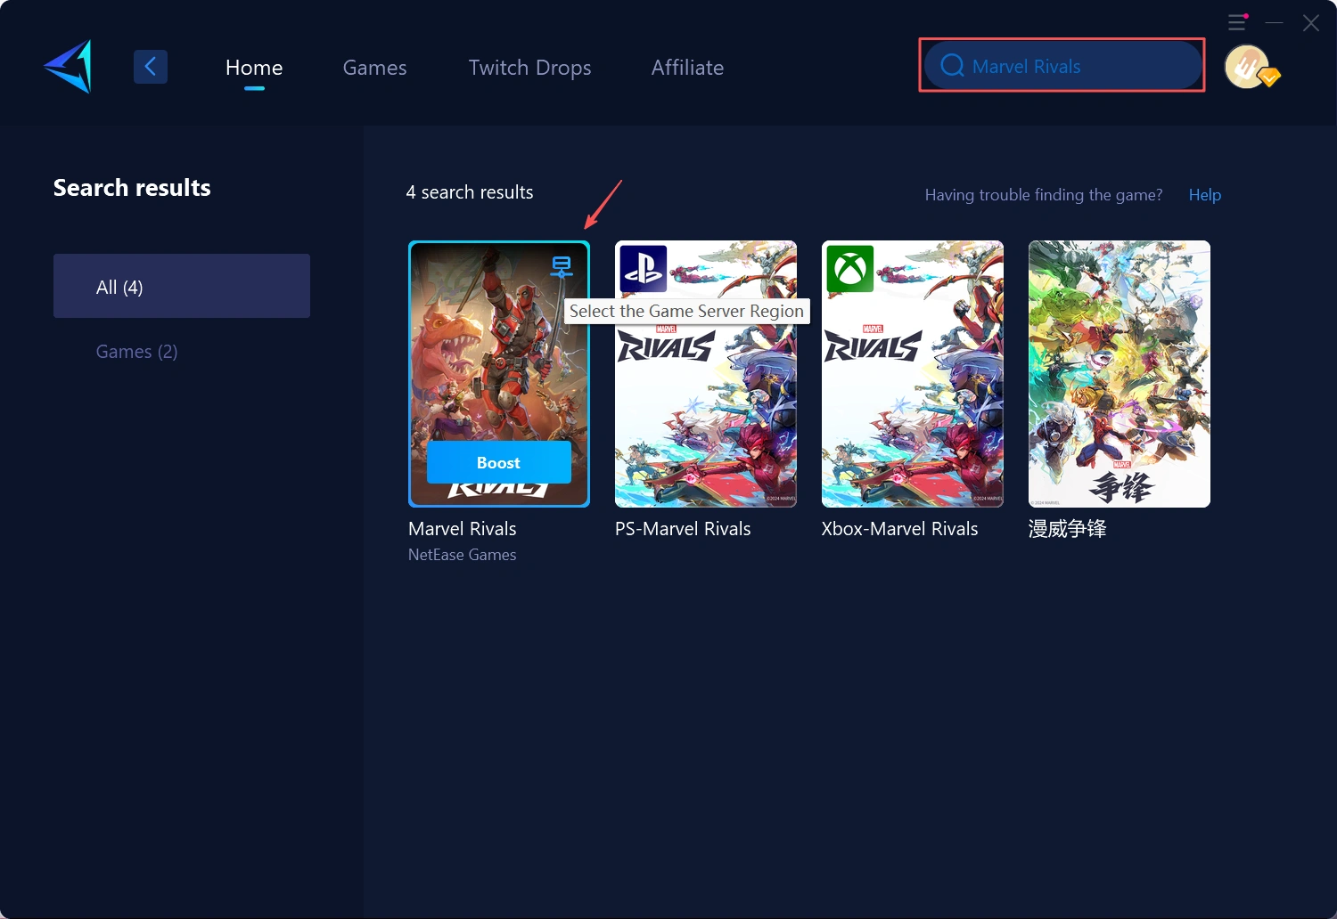The image size is (1337, 919).
Task: Open the hamburger menu with notification dot
Action: pyautogui.click(x=1237, y=22)
